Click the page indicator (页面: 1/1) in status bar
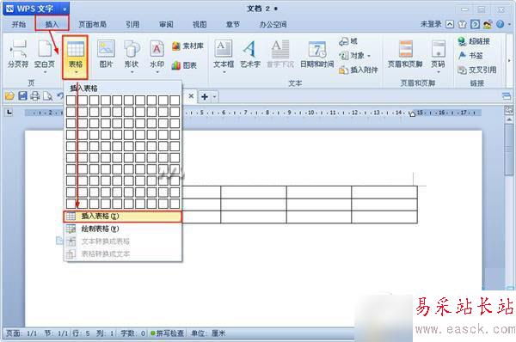This screenshot has width=516, height=342. 21,333
